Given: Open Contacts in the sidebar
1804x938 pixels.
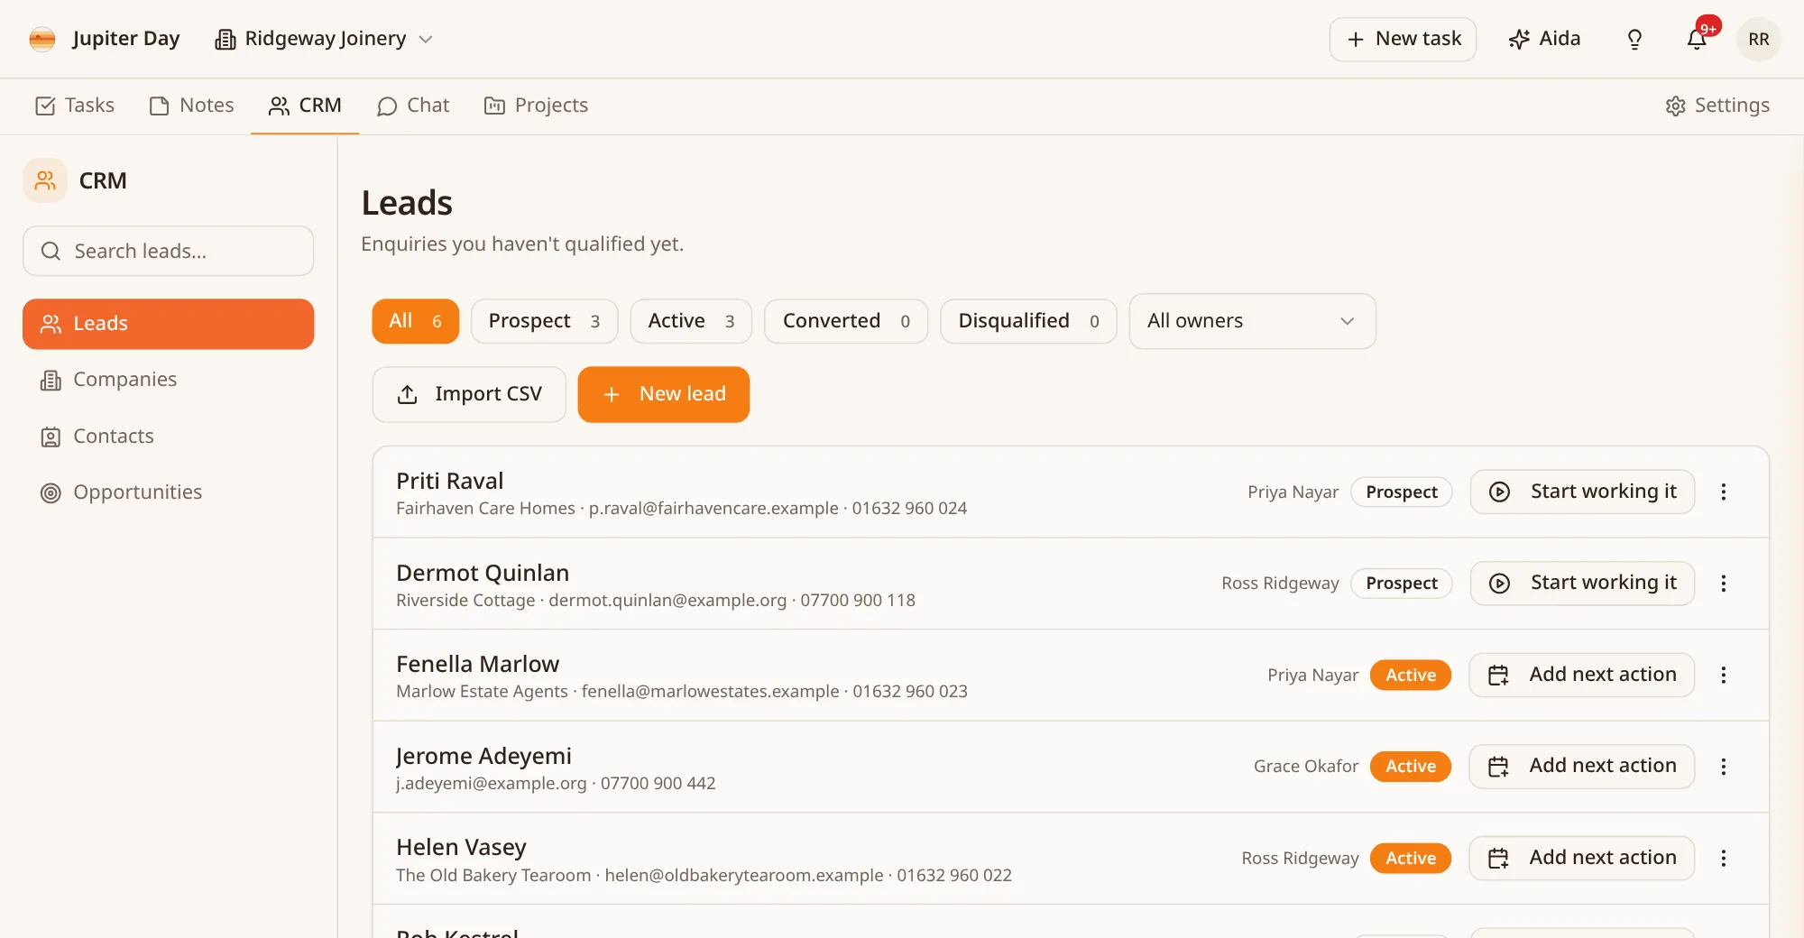Looking at the screenshot, I should click(x=169, y=437).
